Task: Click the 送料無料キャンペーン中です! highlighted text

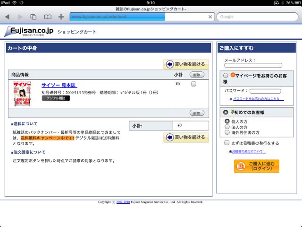Action: pos(47,138)
